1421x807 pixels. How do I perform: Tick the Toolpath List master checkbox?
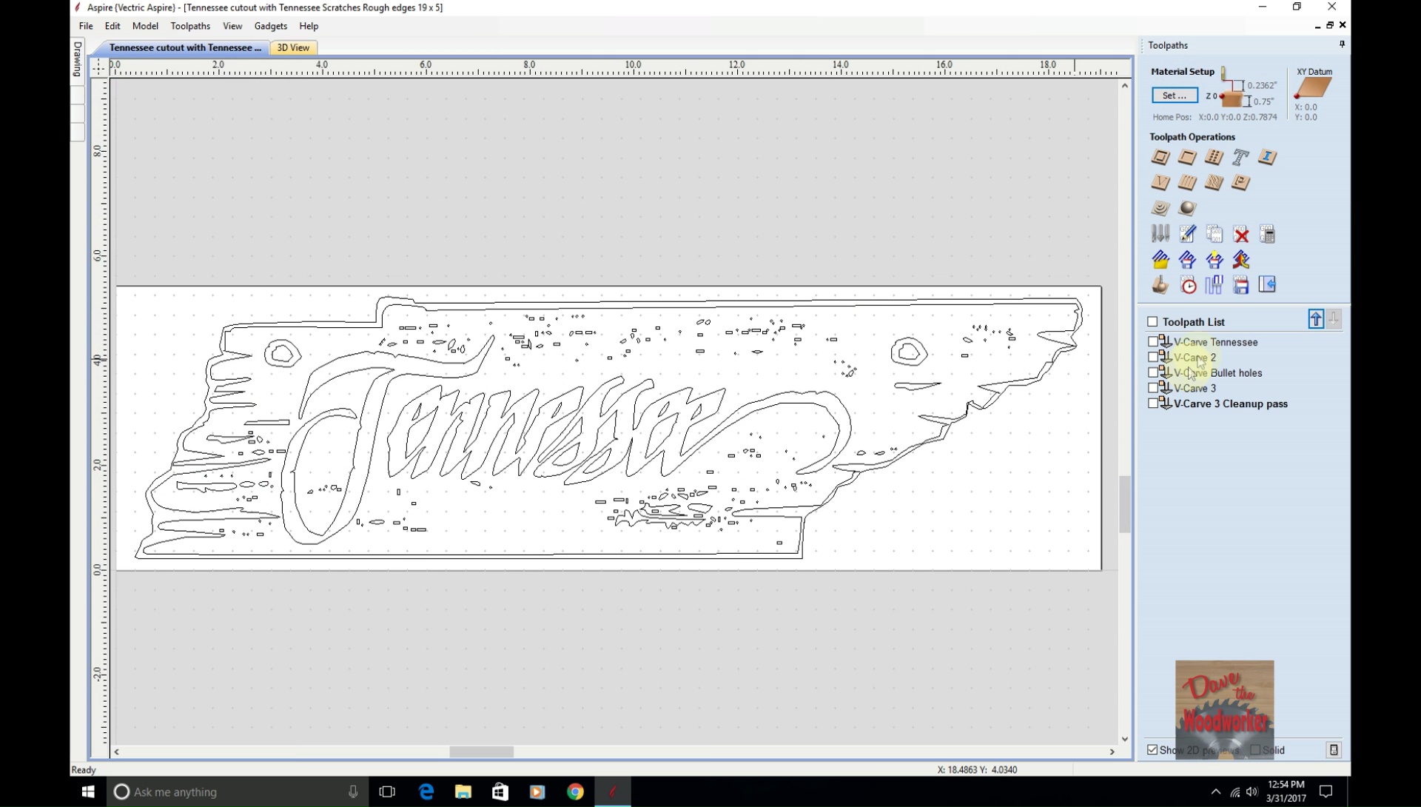[x=1152, y=321]
